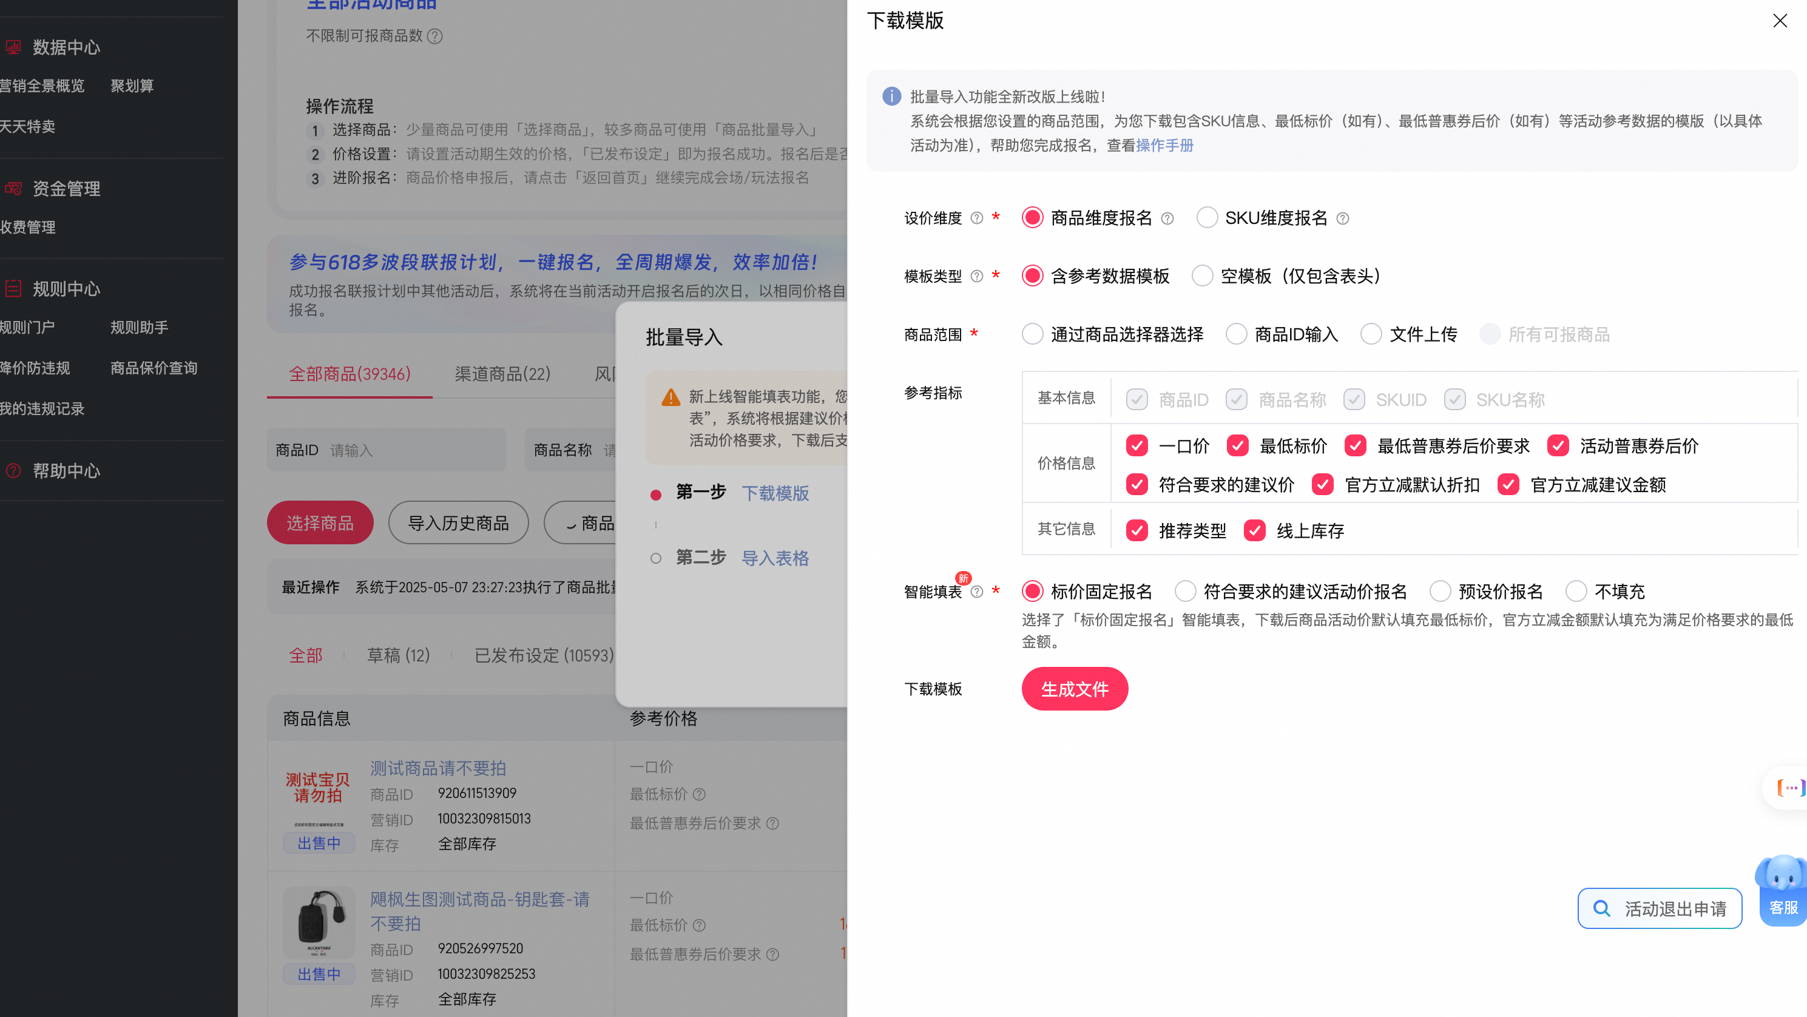This screenshot has height=1017, width=1807.
Task: Select 空模板（仅包含表头）radio option
Action: point(1202,276)
